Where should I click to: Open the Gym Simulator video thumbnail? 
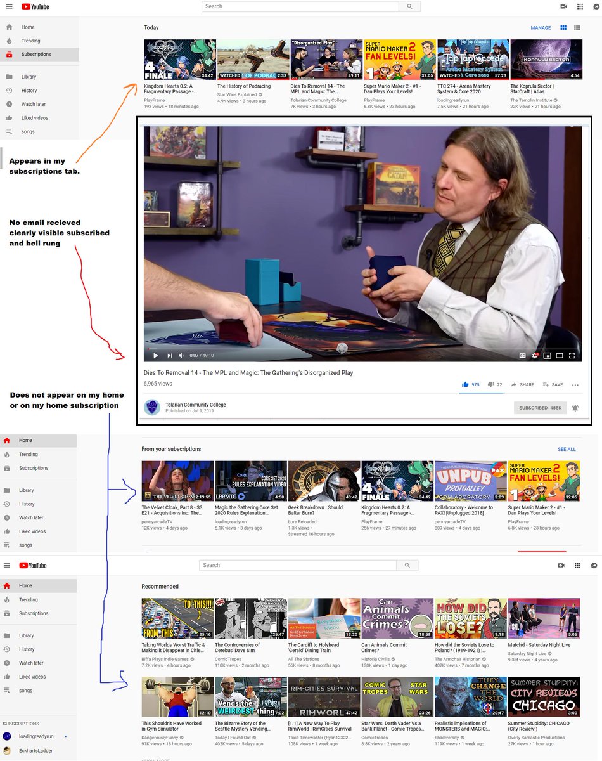177,697
